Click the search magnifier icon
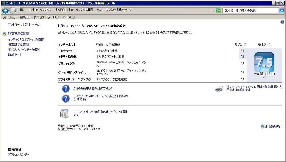 pos(281,10)
